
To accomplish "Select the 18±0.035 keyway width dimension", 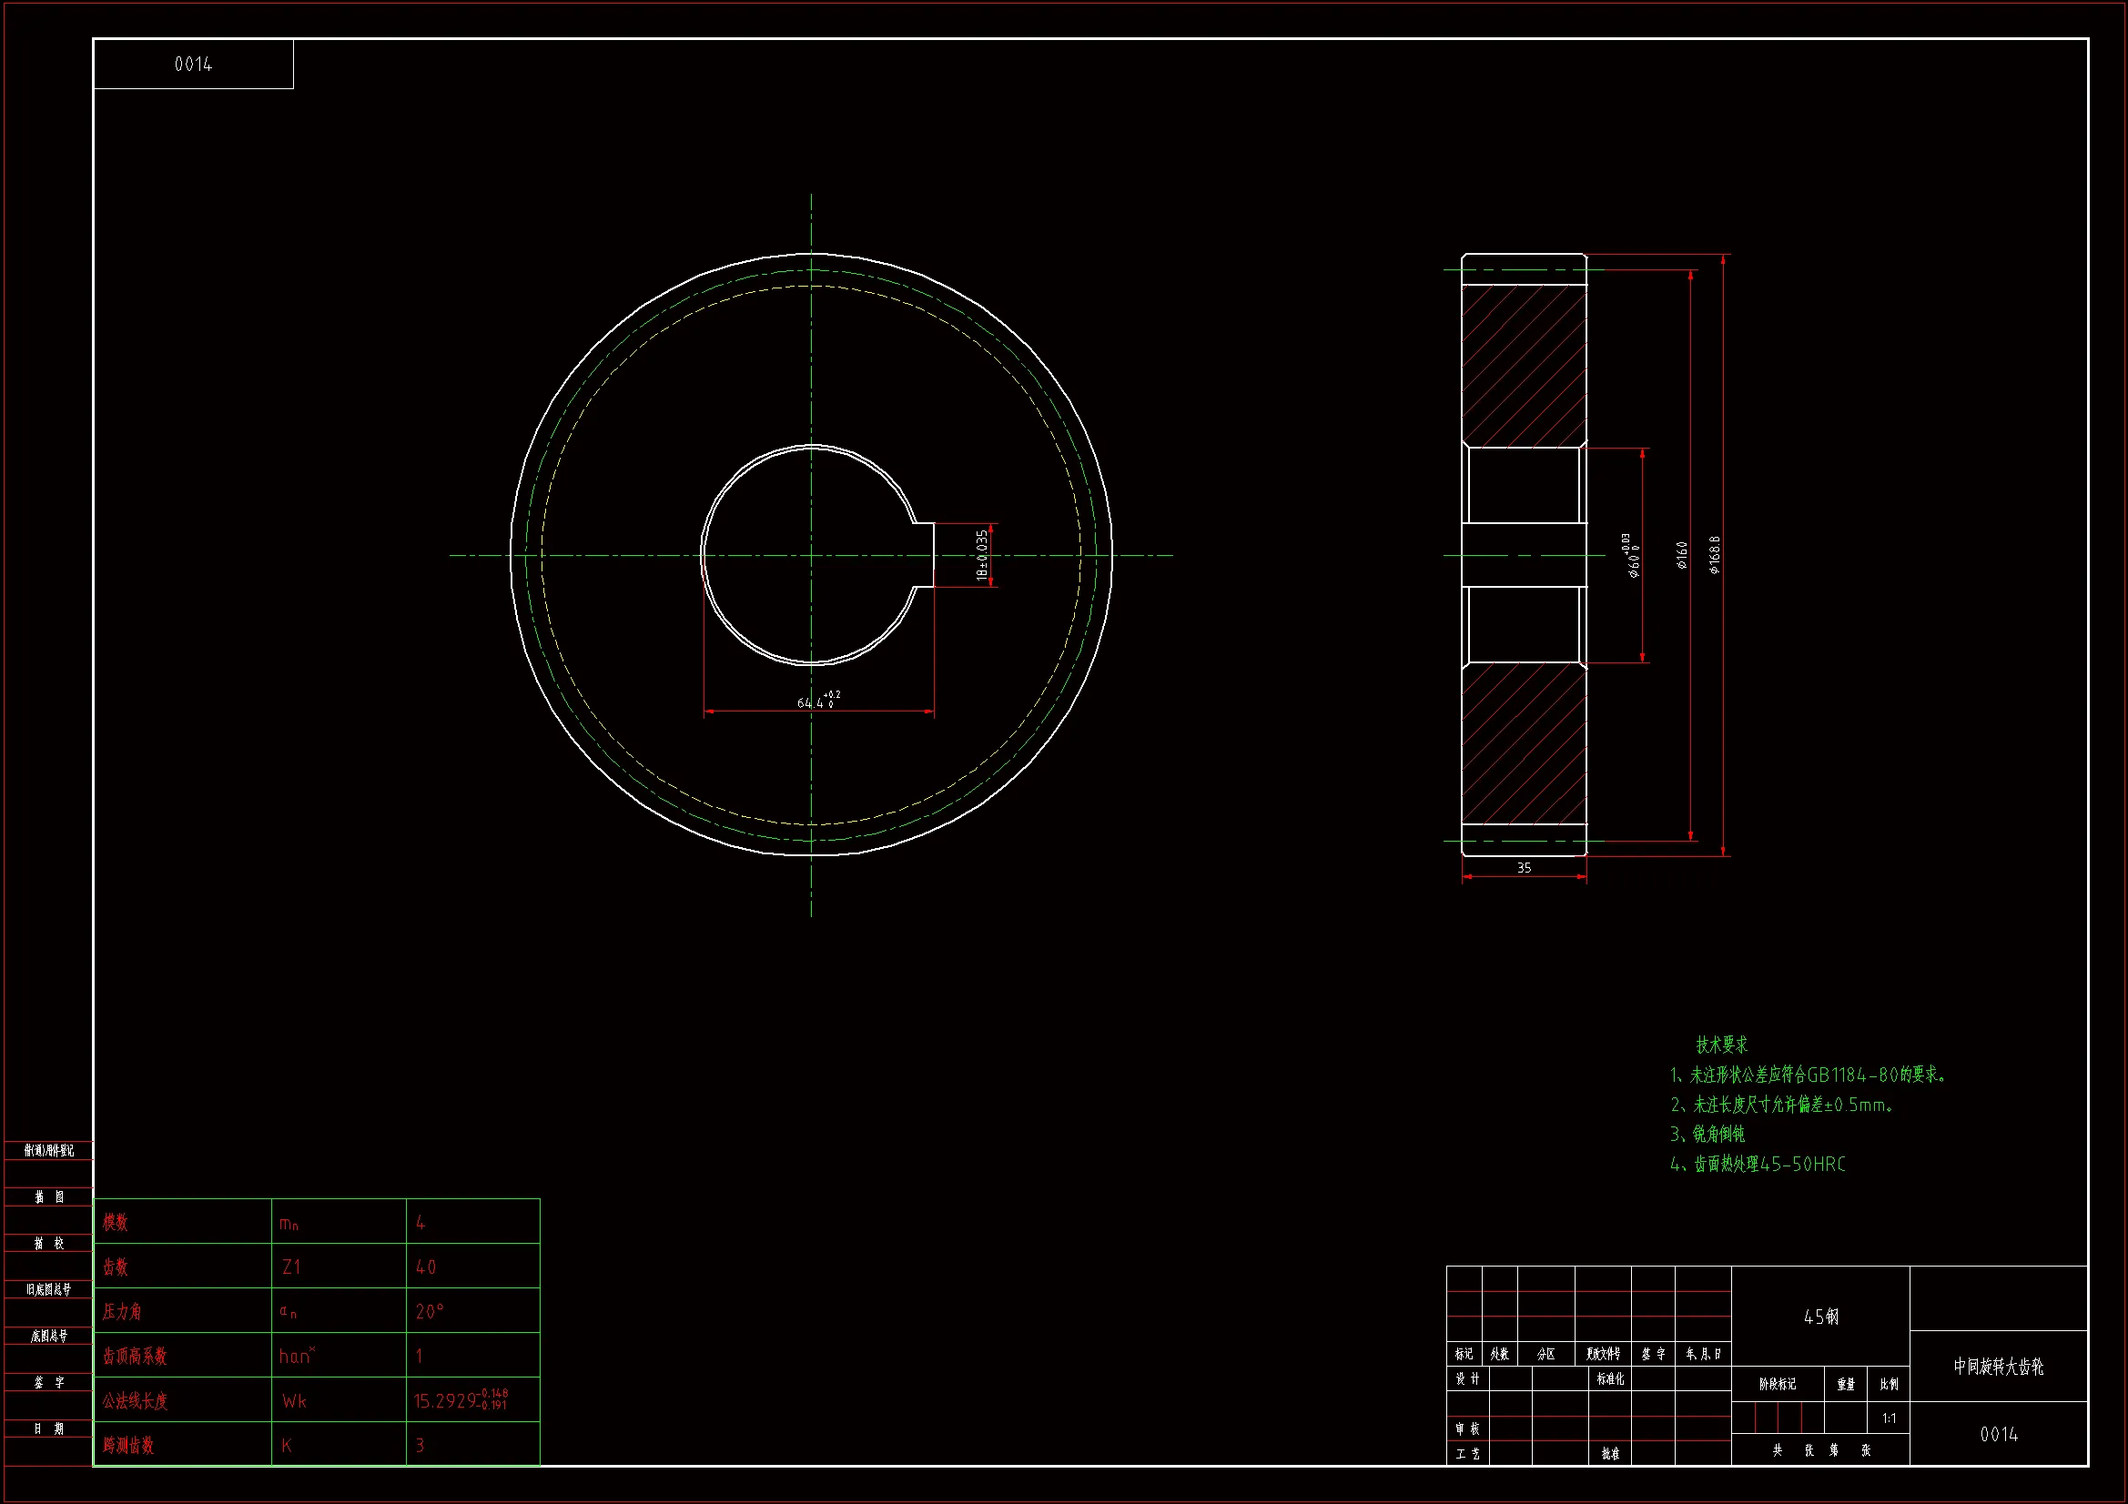I will 981,555.
